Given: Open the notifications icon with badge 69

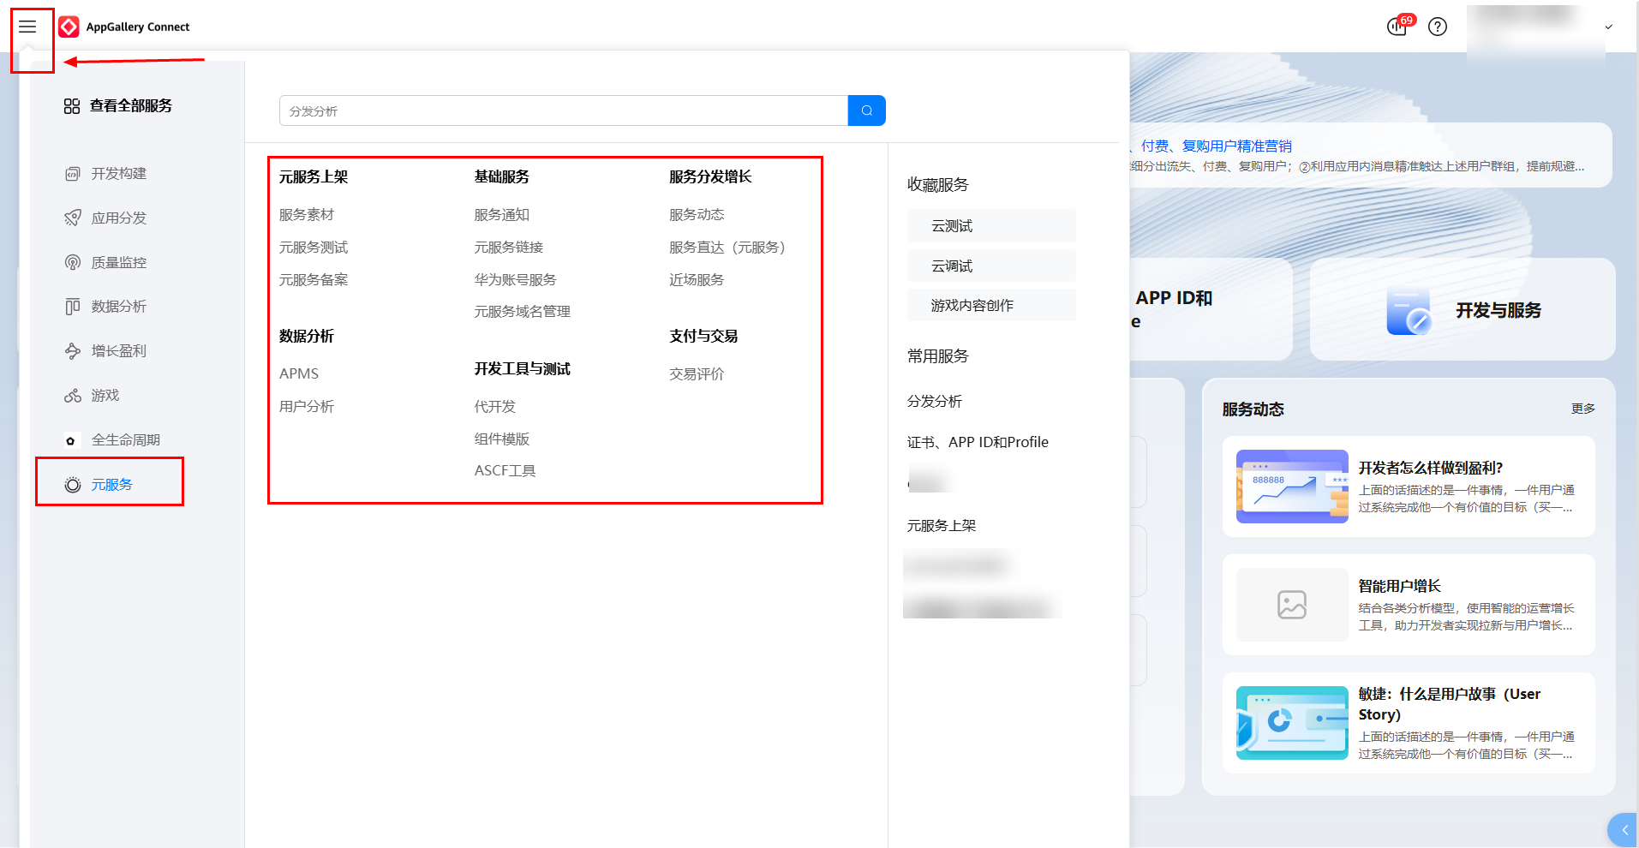Looking at the screenshot, I should [x=1397, y=27].
